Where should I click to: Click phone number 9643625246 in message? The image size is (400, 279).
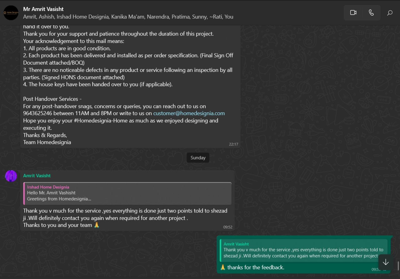pos(37,113)
